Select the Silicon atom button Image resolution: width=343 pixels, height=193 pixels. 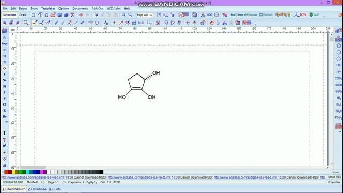click(5, 86)
